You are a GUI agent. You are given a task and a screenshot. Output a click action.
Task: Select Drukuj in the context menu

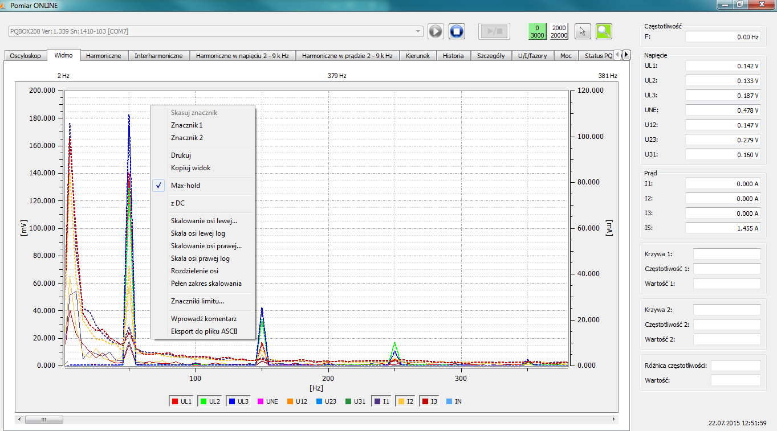203,155
